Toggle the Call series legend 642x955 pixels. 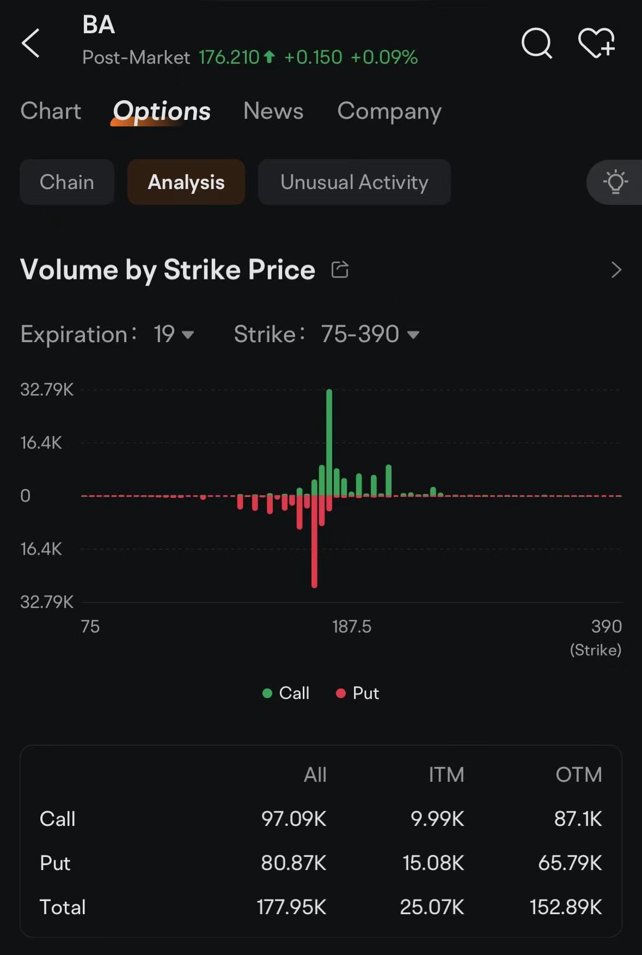click(286, 693)
